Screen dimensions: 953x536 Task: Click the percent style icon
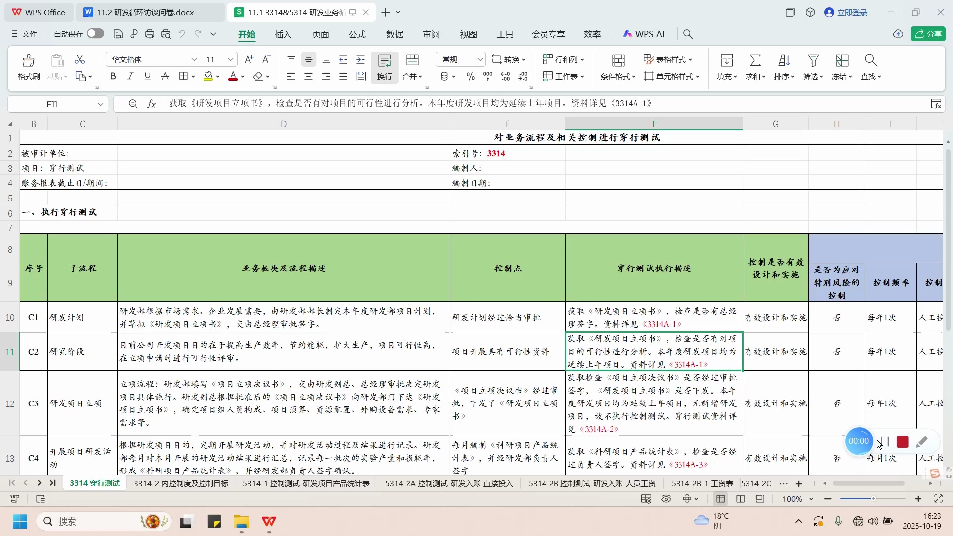[x=471, y=76]
